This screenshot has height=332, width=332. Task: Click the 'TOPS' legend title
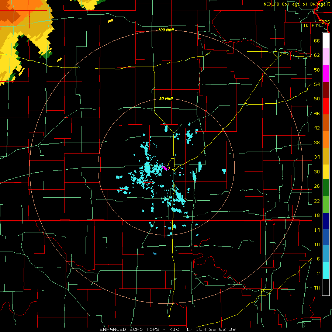pos(324,22)
